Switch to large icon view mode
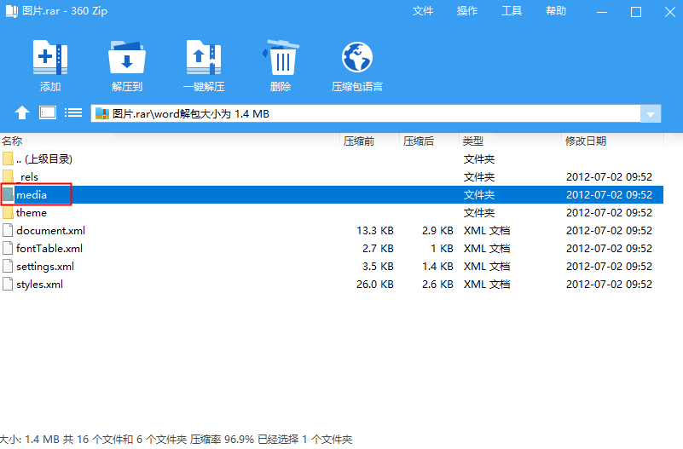This screenshot has width=683, height=449. point(48,112)
